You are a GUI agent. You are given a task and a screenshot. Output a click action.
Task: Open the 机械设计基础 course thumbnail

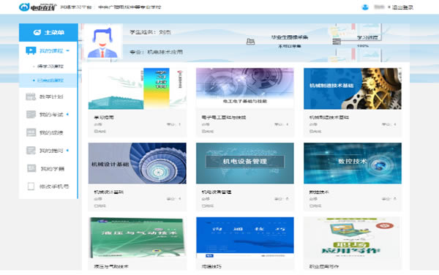tap(138, 163)
